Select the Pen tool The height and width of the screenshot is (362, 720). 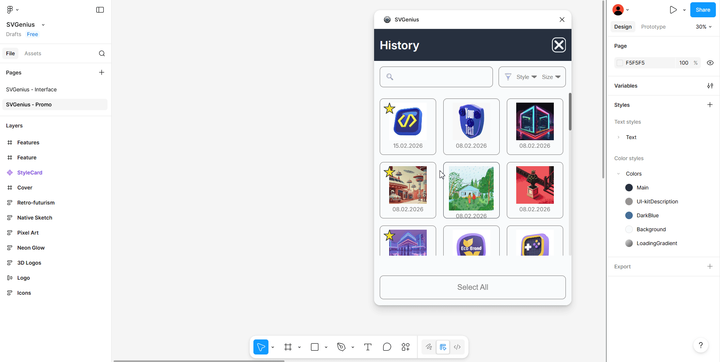click(341, 347)
